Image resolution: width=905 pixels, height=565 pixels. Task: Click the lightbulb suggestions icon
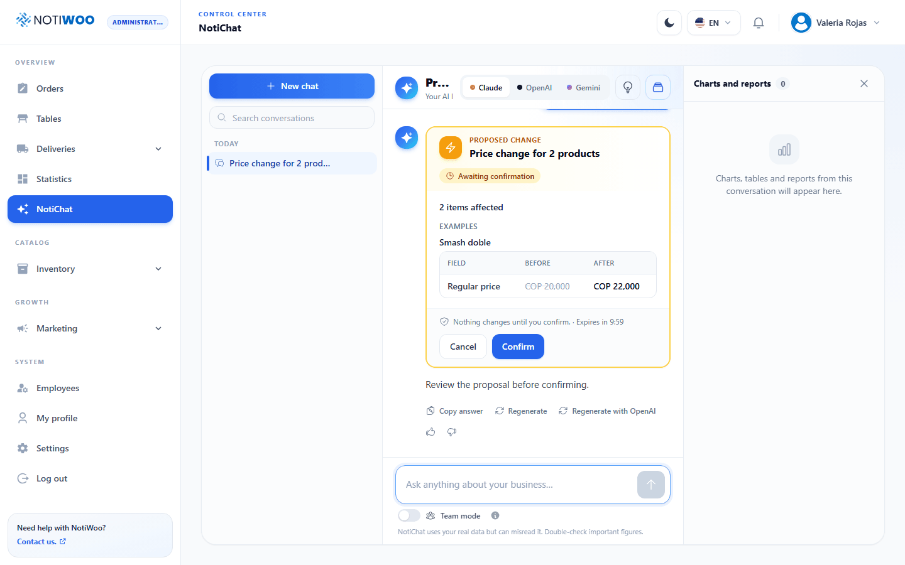click(x=628, y=87)
